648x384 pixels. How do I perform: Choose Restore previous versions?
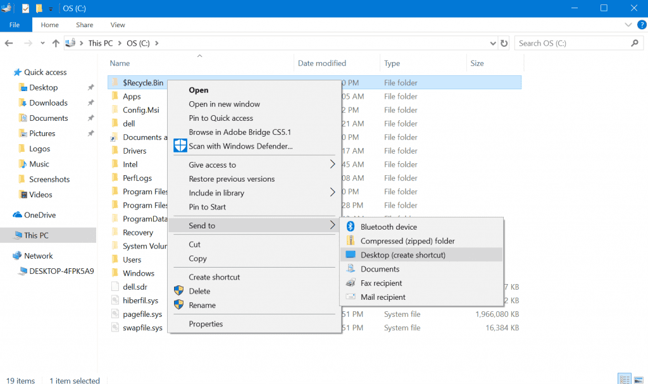point(232,179)
